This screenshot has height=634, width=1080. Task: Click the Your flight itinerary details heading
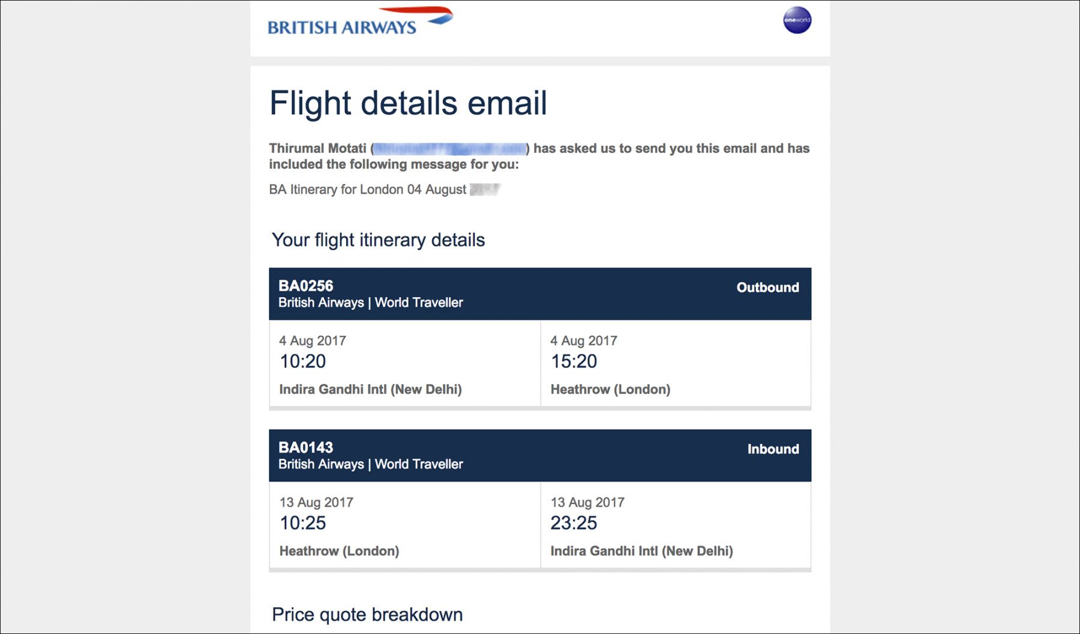click(x=378, y=240)
